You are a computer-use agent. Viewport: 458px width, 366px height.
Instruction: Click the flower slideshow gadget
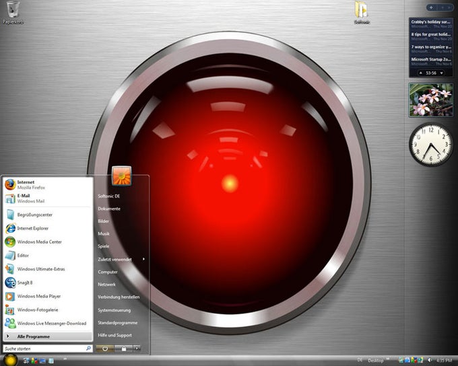pos(431,100)
